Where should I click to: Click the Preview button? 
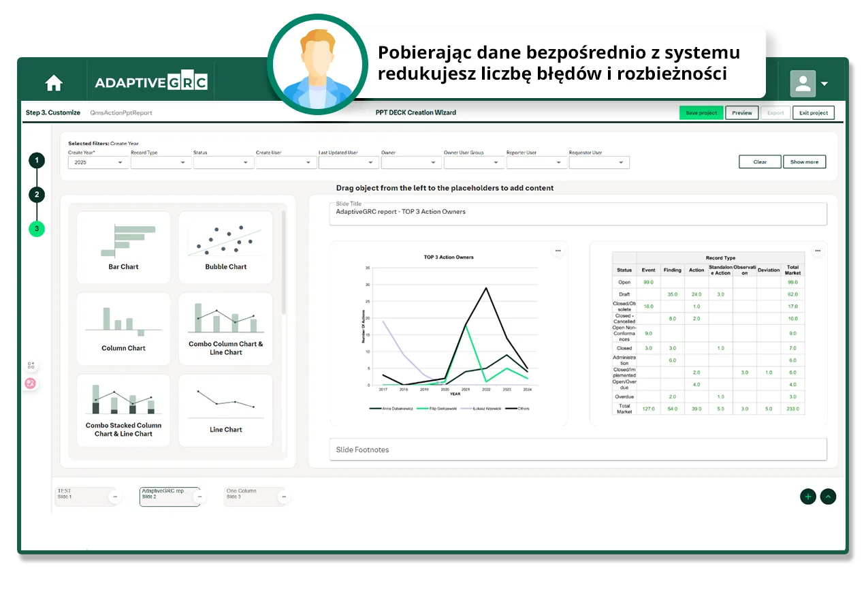(x=741, y=113)
